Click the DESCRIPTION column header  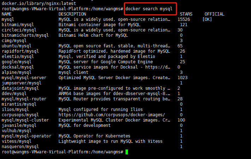click(x=72, y=14)
